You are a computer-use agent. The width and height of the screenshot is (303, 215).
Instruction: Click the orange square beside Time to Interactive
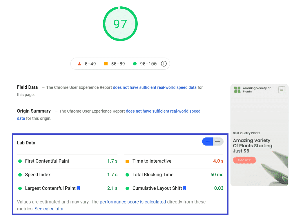coord(127,161)
